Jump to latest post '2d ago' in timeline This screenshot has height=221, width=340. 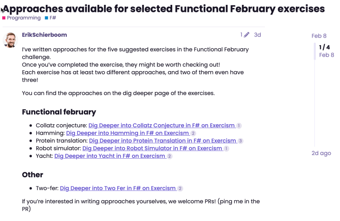pyautogui.click(x=321, y=153)
